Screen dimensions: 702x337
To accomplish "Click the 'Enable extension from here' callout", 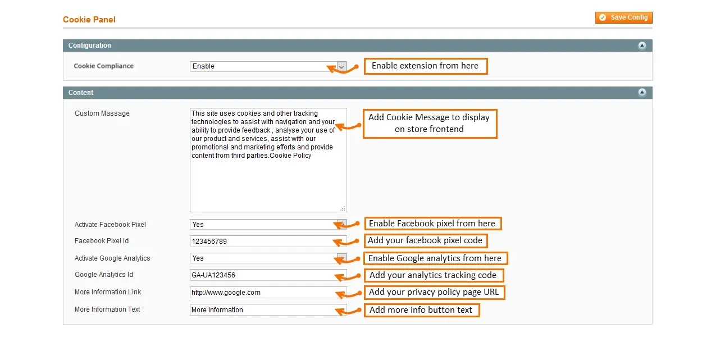I will pos(425,66).
